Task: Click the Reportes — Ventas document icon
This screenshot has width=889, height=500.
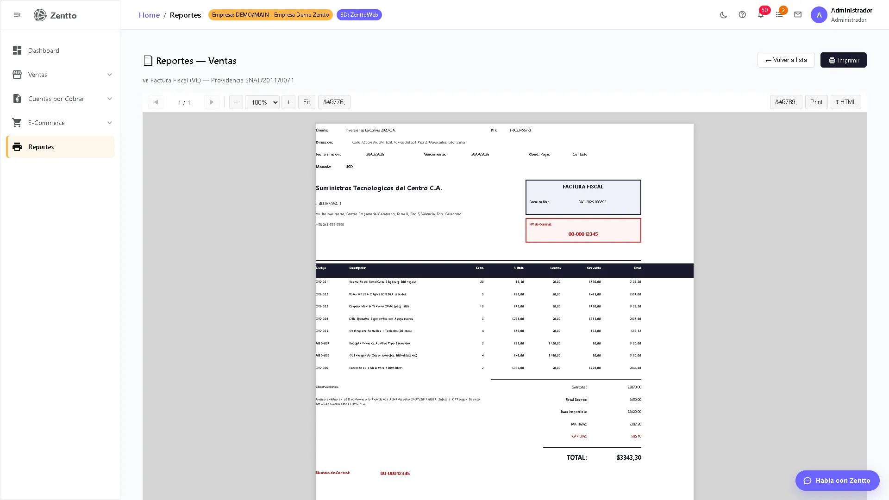Action: tap(148, 61)
